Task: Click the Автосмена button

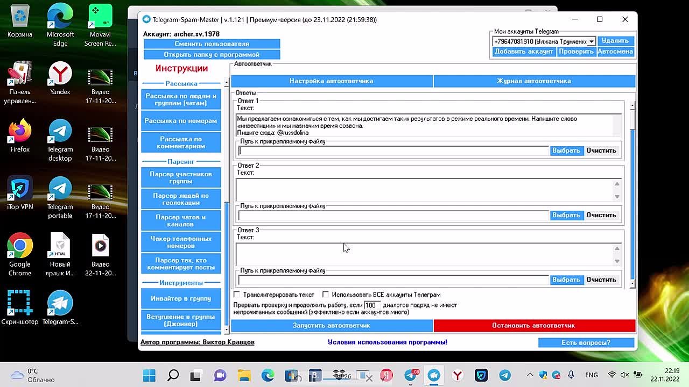Action: coord(615,52)
